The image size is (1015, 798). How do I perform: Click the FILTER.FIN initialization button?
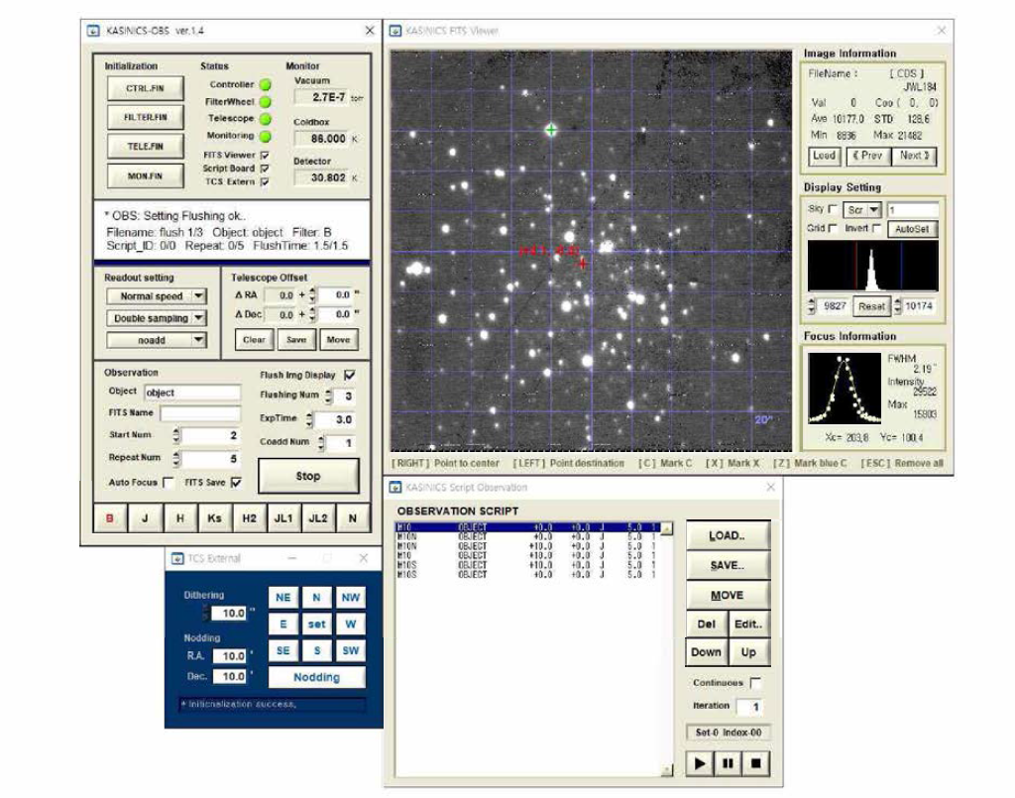[x=145, y=117]
